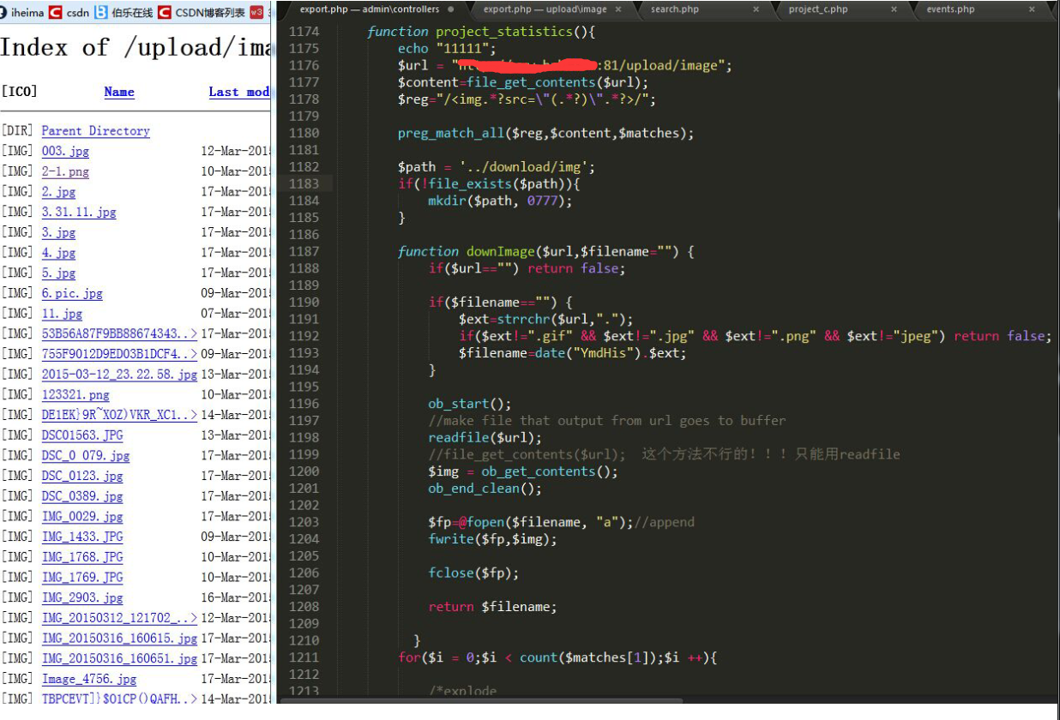Open the 3.31.11.jpg file link

point(79,212)
